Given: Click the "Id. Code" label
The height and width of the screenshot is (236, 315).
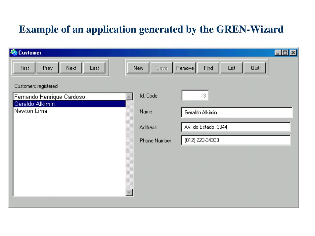Looking at the screenshot, I should (149, 96).
